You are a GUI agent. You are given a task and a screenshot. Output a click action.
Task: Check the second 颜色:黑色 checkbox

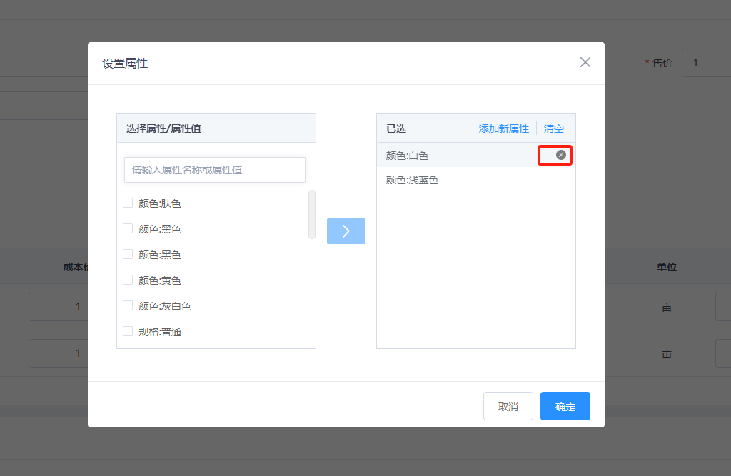128,254
